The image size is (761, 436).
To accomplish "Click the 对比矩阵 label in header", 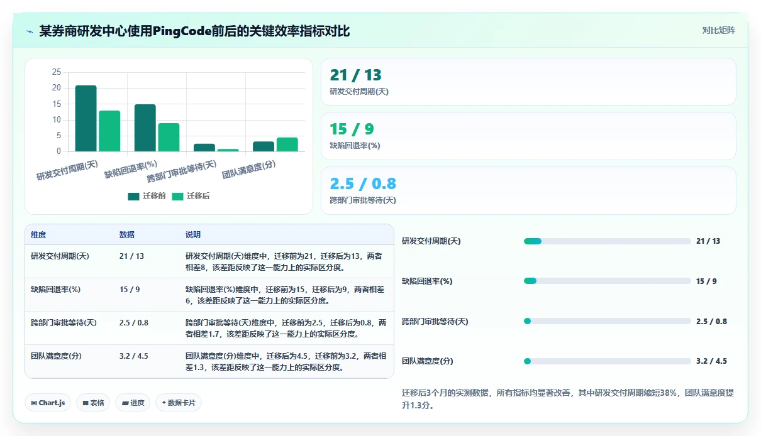I will (718, 30).
